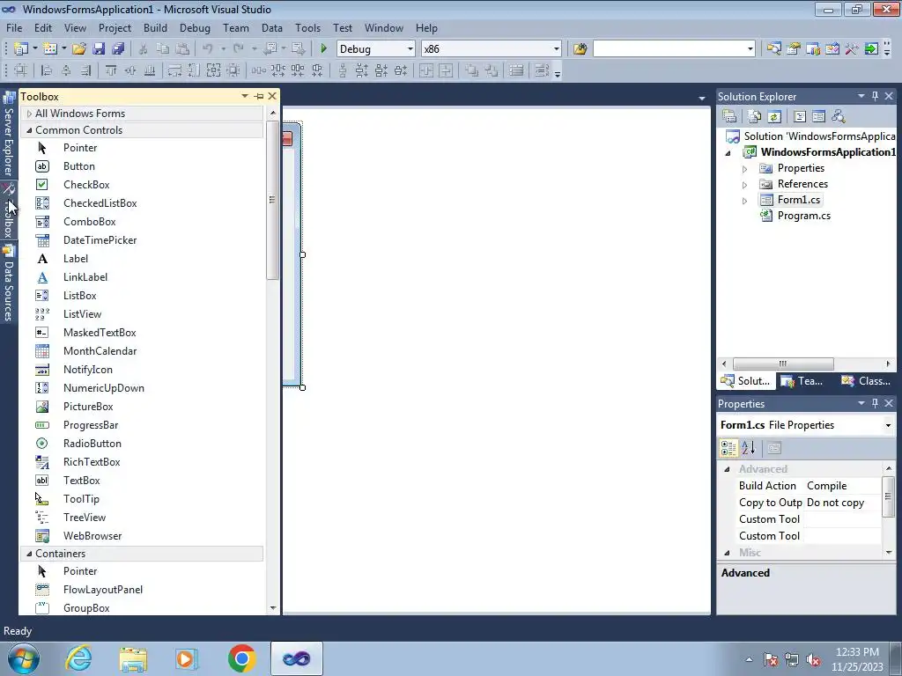Click the View Class Diagram icon in Solution Explorer
The height and width of the screenshot is (676, 902).
tap(839, 116)
